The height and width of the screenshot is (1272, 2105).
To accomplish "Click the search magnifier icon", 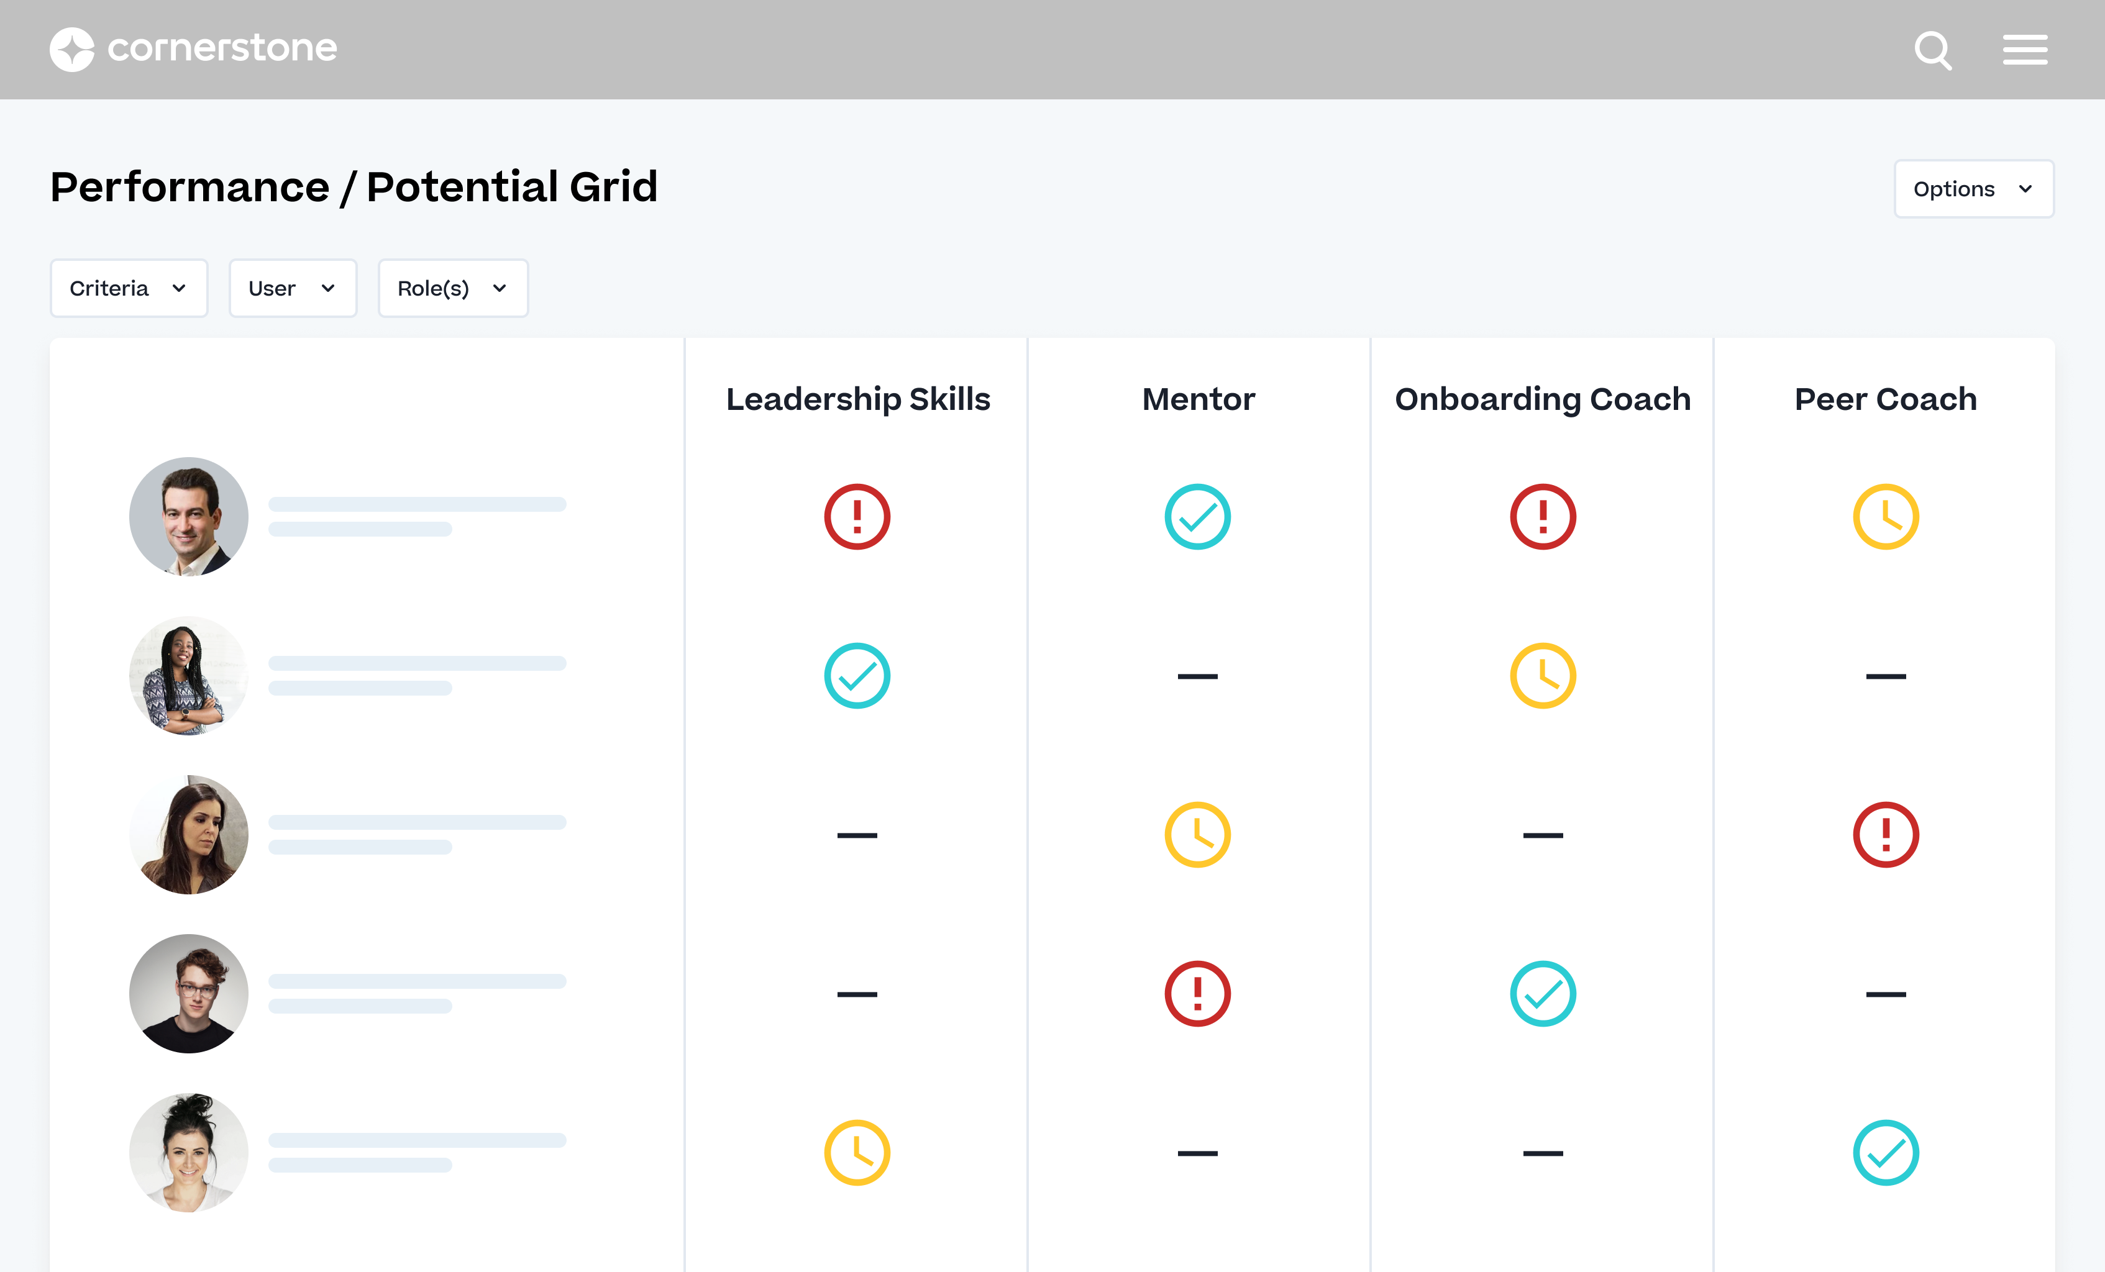I will (1932, 50).
